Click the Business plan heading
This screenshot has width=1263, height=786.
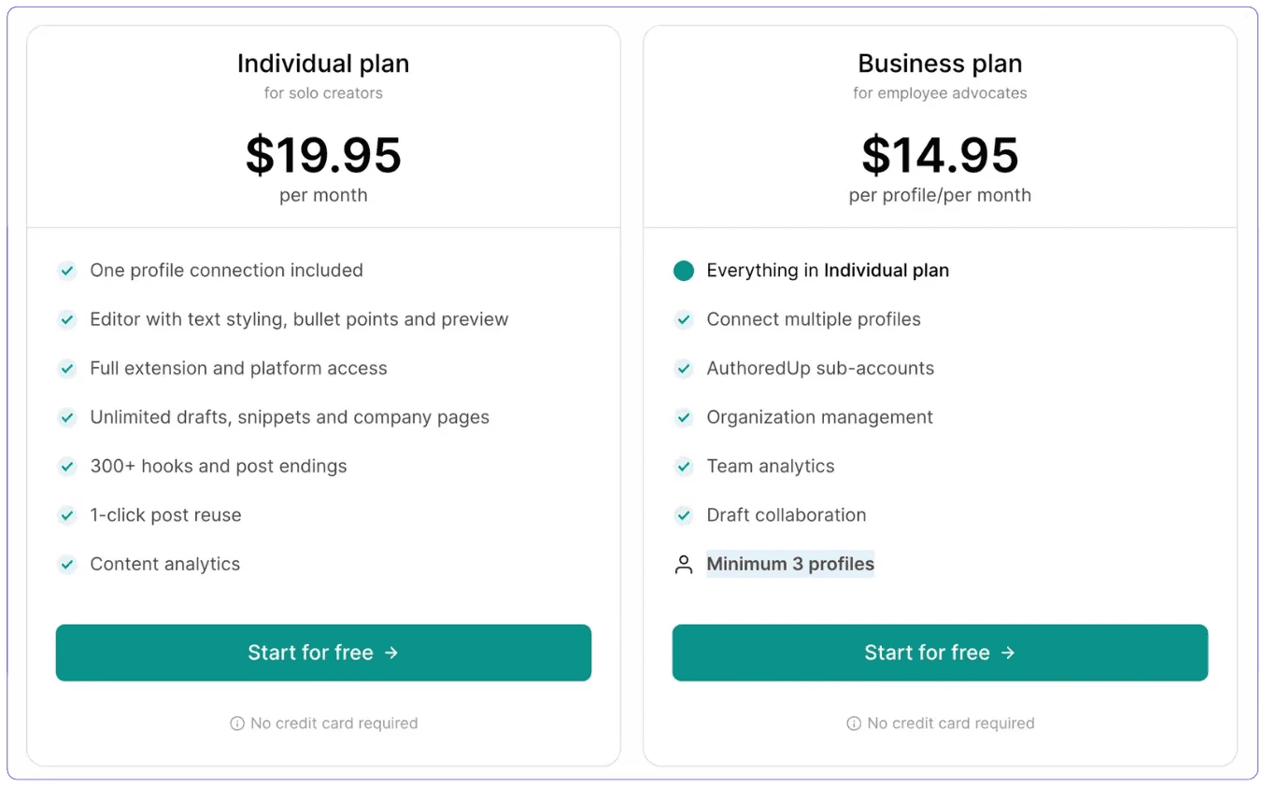(x=940, y=63)
